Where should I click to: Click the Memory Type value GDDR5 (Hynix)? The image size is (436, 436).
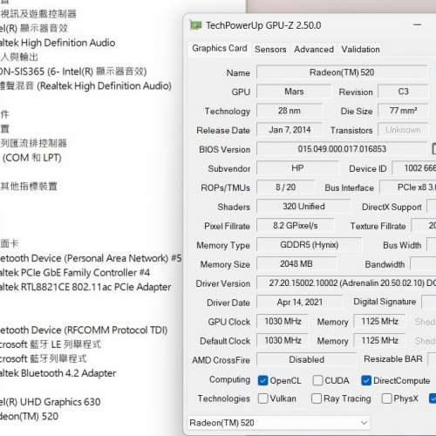coord(310,245)
